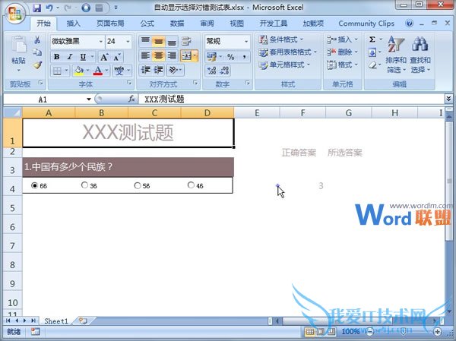Apply yellow fill color bucket
The height and width of the screenshot is (341, 456).
(x=79, y=71)
